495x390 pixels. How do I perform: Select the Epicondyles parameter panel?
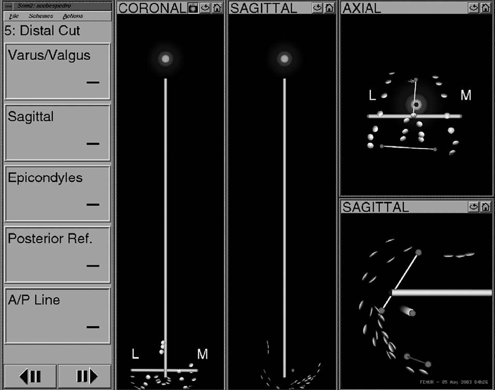pyautogui.click(x=57, y=193)
